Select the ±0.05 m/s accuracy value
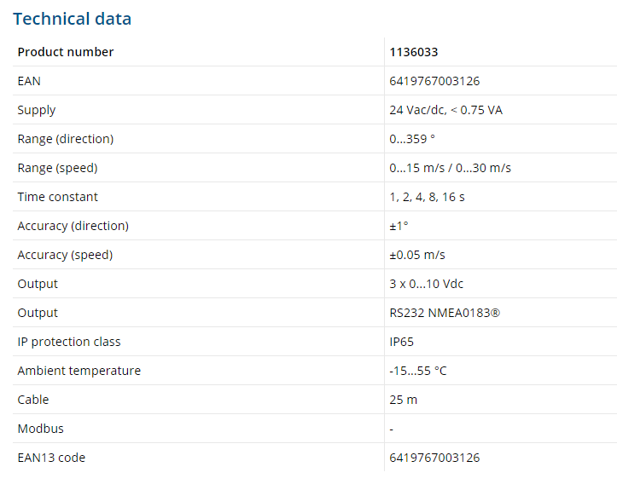 click(x=417, y=255)
